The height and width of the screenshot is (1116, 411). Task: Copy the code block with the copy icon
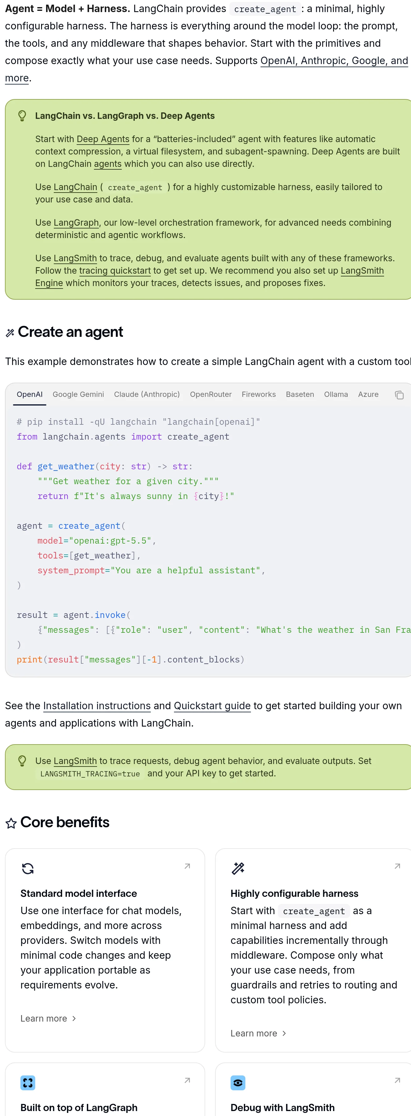pyautogui.click(x=399, y=395)
